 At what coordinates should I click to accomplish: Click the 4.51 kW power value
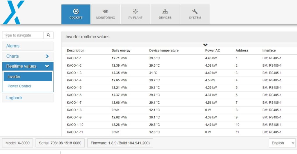coord(211,102)
